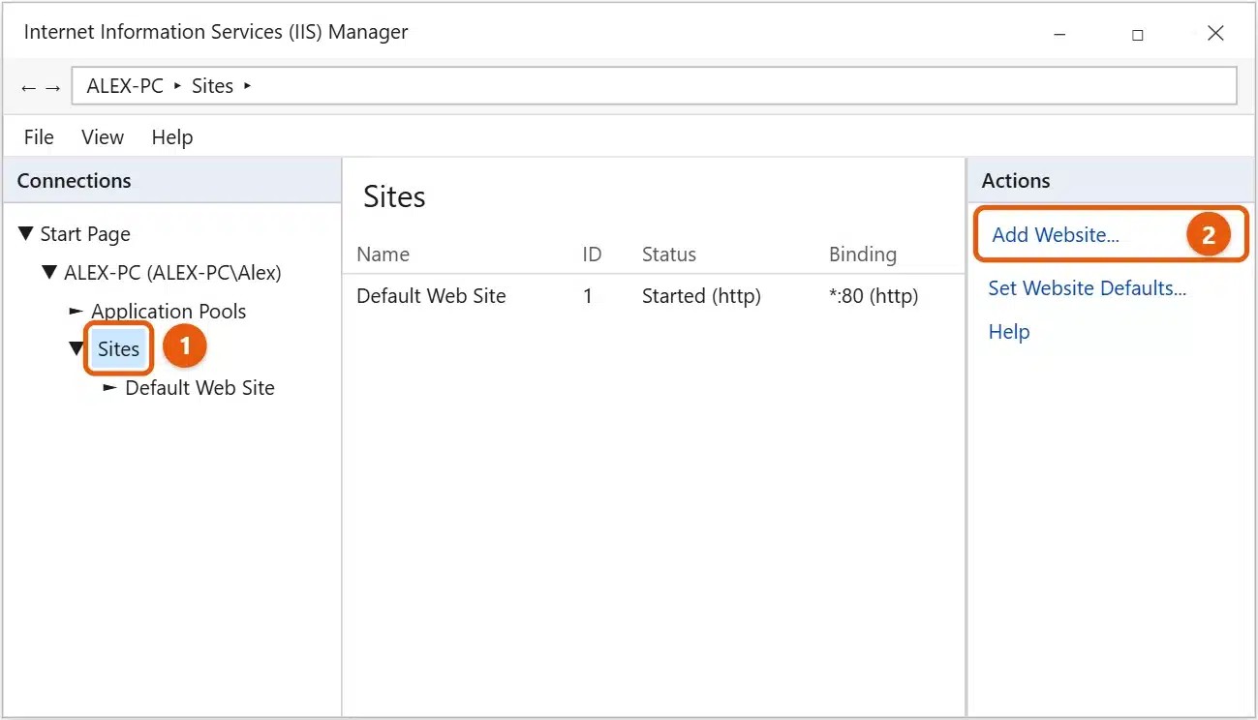Image resolution: width=1258 pixels, height=720 pixels.
Task: Close the IIS Manager window
Action: tap(1216, 34)
